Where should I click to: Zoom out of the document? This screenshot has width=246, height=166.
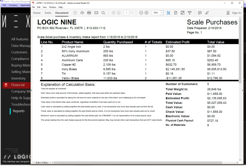[x=141, y=13]
